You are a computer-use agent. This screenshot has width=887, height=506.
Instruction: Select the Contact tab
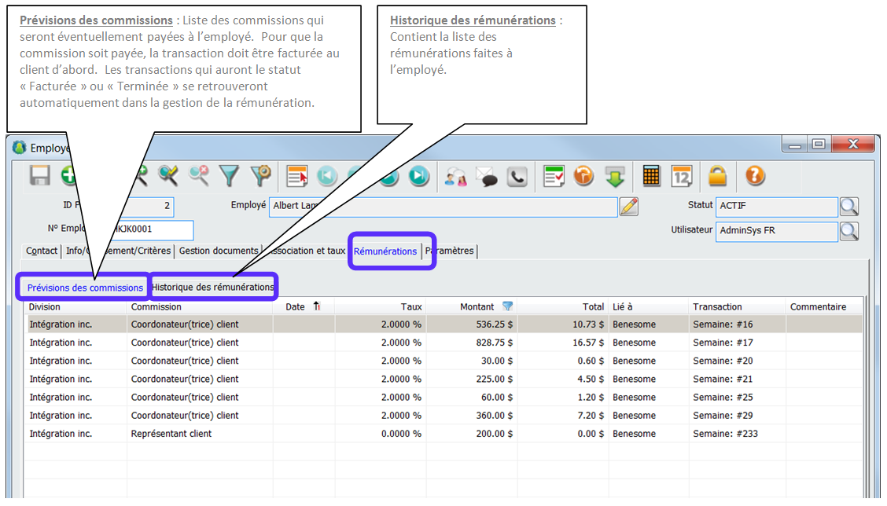click(42, 251)
